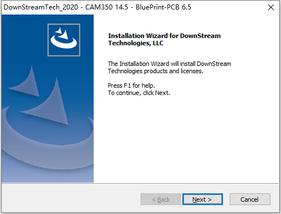Click the Next > button to continue
This screenshot has height=214, width=281.
point(202,199)
